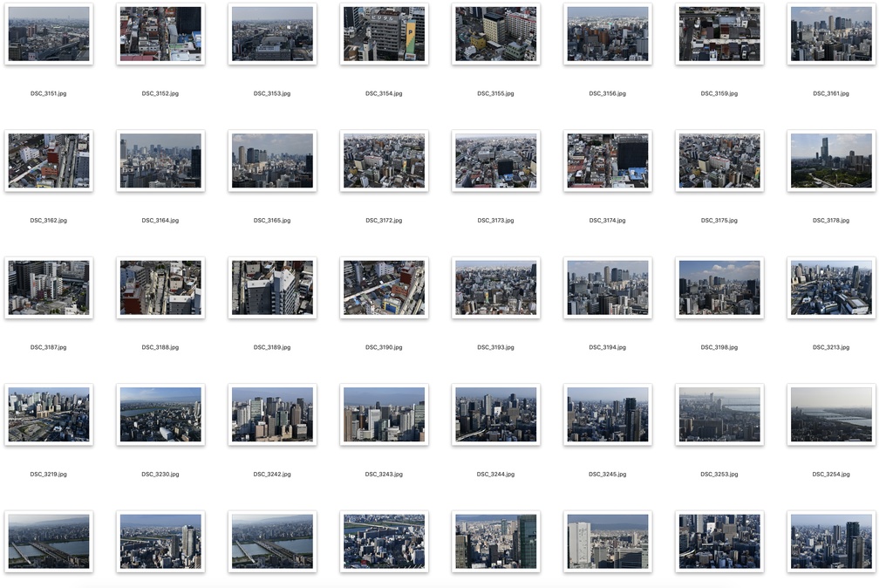
Task: Open the thumbnail for DSC_3151.jpg
Action: pos(49,34)
